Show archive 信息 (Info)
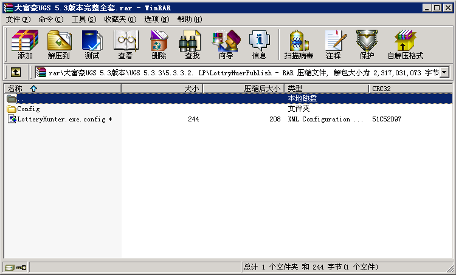The image size is (456, 275). coord(259,44)
